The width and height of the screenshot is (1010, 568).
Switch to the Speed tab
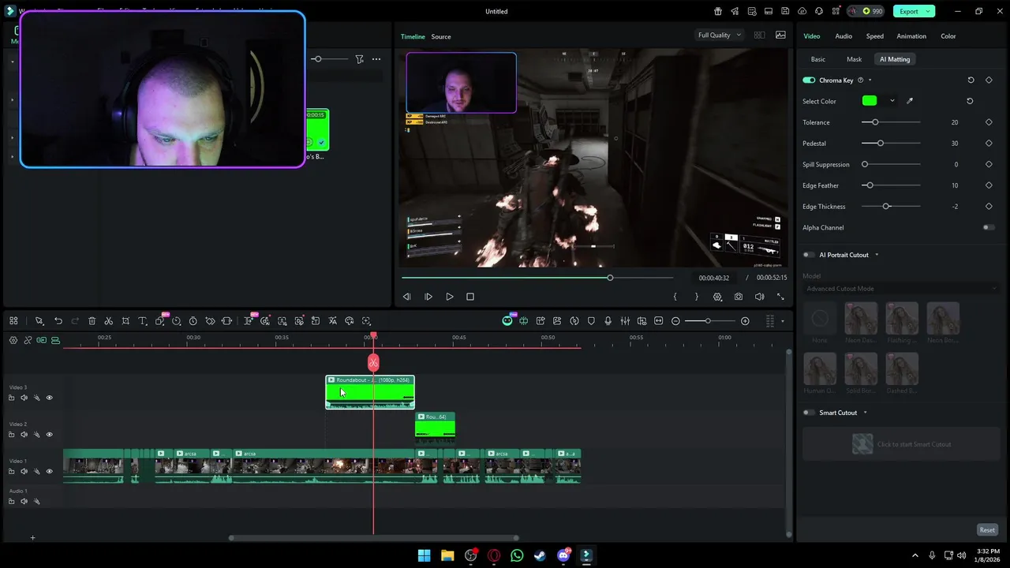[875, 36]
